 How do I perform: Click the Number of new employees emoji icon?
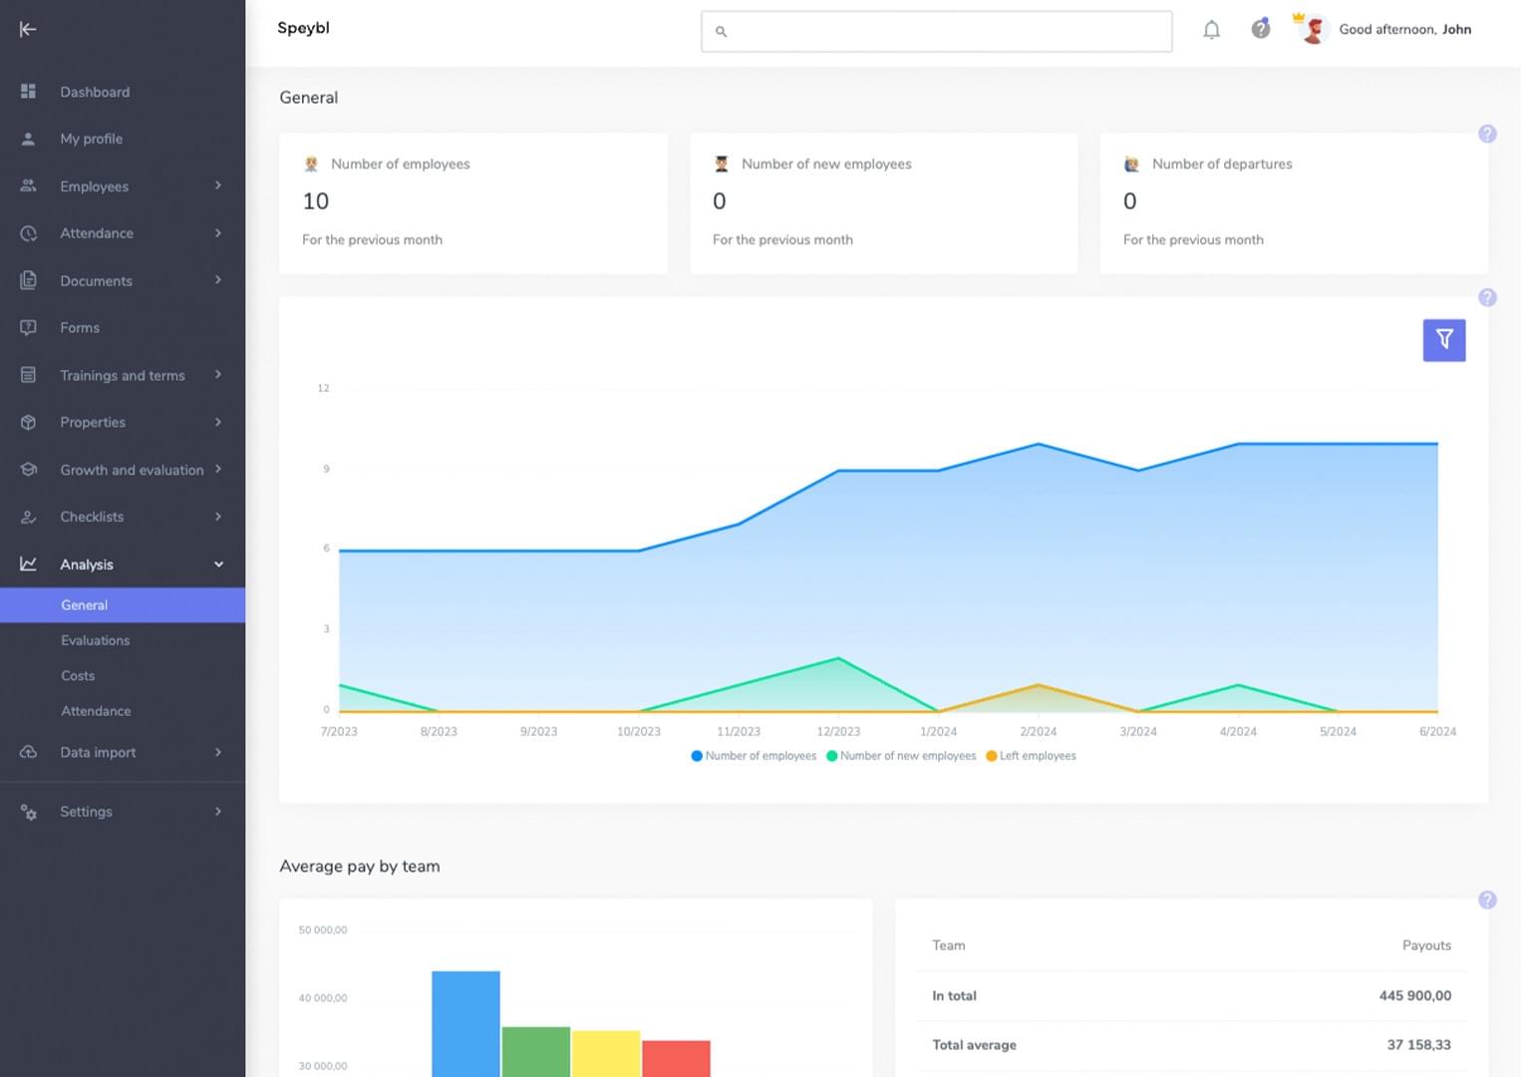(x=722, y=164)
